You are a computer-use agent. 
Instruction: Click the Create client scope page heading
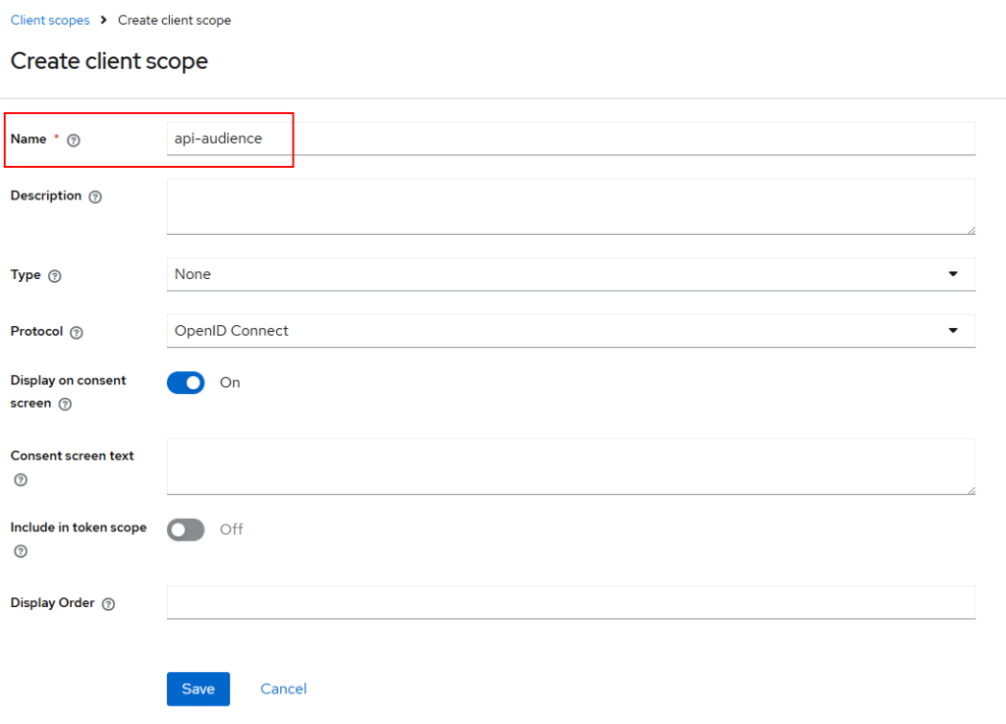[109, 61]
